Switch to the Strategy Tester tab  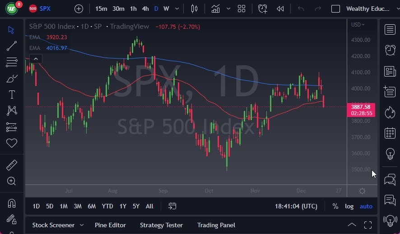click(x=161, y=225)
